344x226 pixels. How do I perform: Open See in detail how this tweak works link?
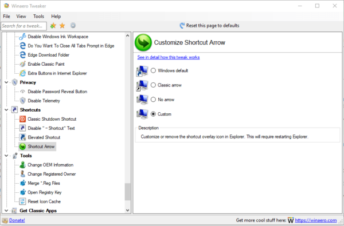pos(169,57)
